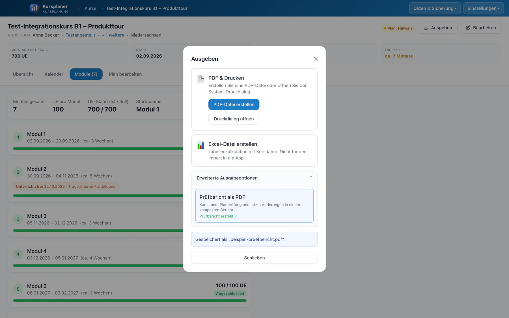The width and height of the screenshot is (509, 318).
Task: Click the saved file message beispiel-pruefbericht.pdf
Action: click(255, 239)
